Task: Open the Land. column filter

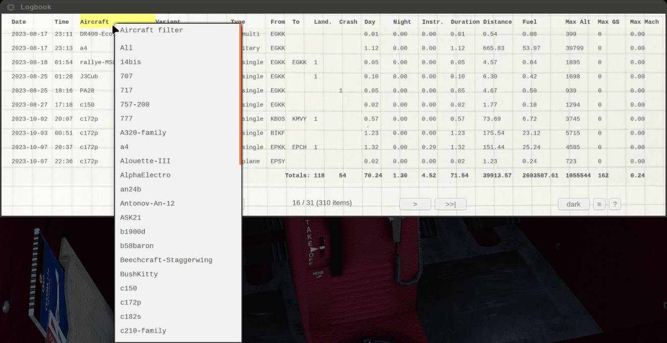Action: tap(323, 22)
